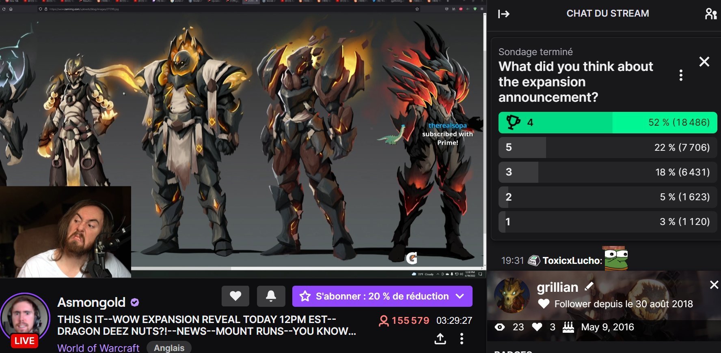
Task: Click the stream title text
Action: [x=207, y=325]
